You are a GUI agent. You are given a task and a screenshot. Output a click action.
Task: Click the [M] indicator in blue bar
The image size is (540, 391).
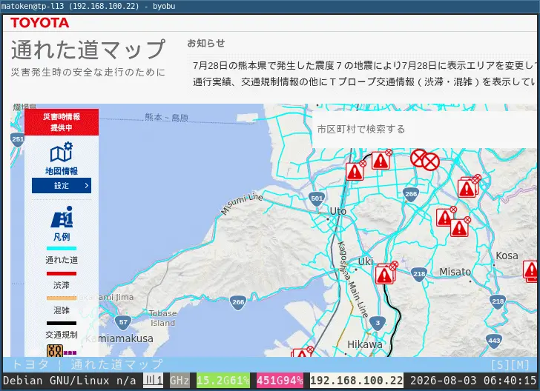click(520, 365)
